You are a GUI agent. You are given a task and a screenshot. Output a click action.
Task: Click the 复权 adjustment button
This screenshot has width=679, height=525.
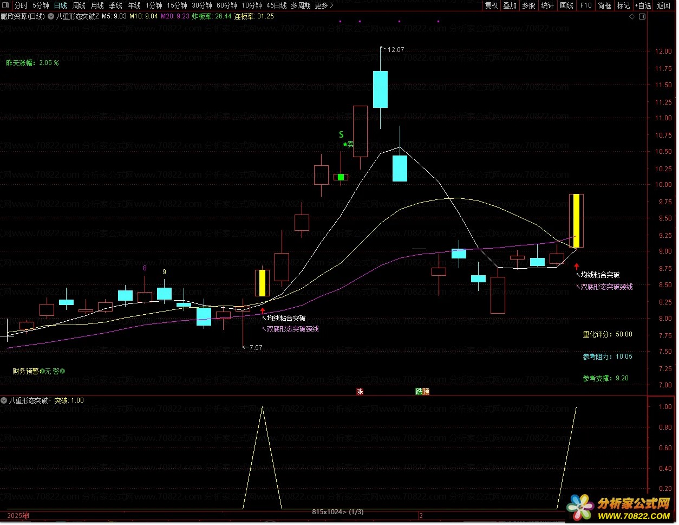[x=491, y=5]
